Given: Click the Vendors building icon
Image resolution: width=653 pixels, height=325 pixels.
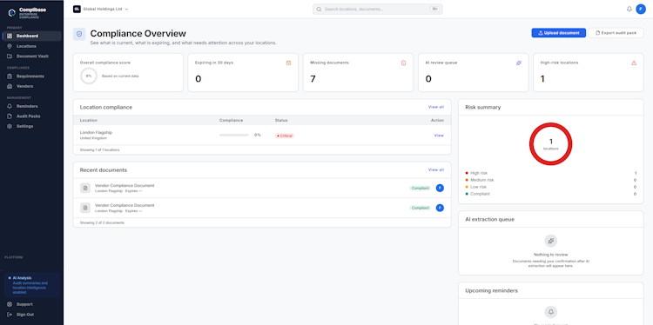Looking at the screenshot, I should coord(10,86).
